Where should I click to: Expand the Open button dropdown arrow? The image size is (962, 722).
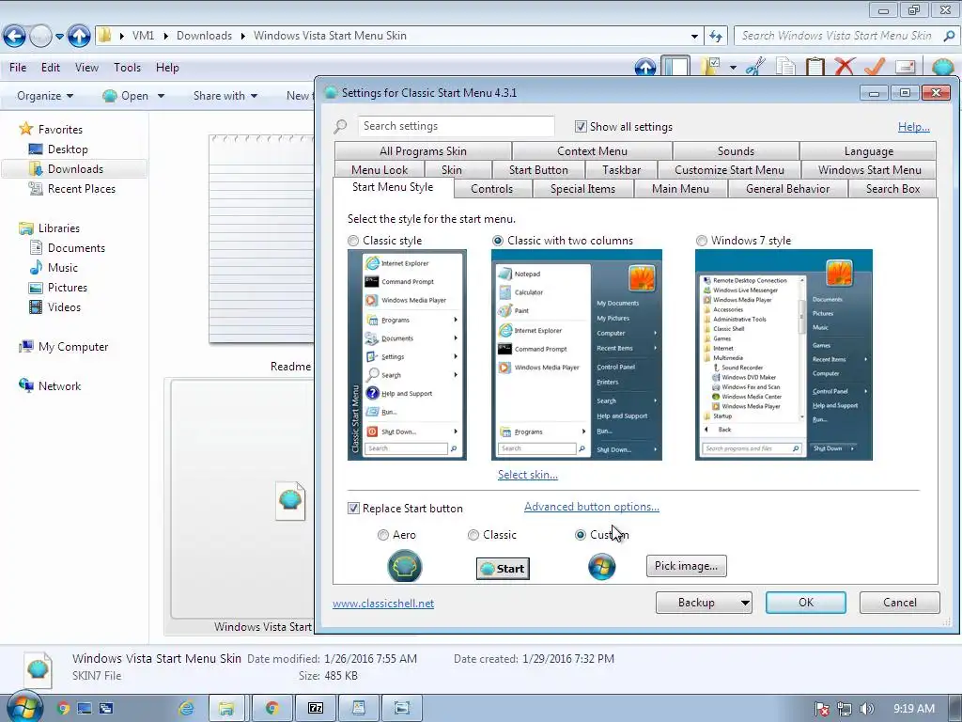(x=161, y=97)
